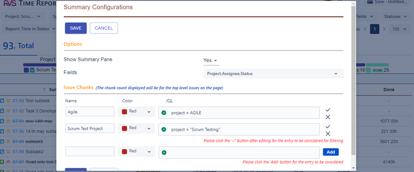Click the RVS logo in the header
Viewport: 414px width, 172px height.
pos(10,4)
